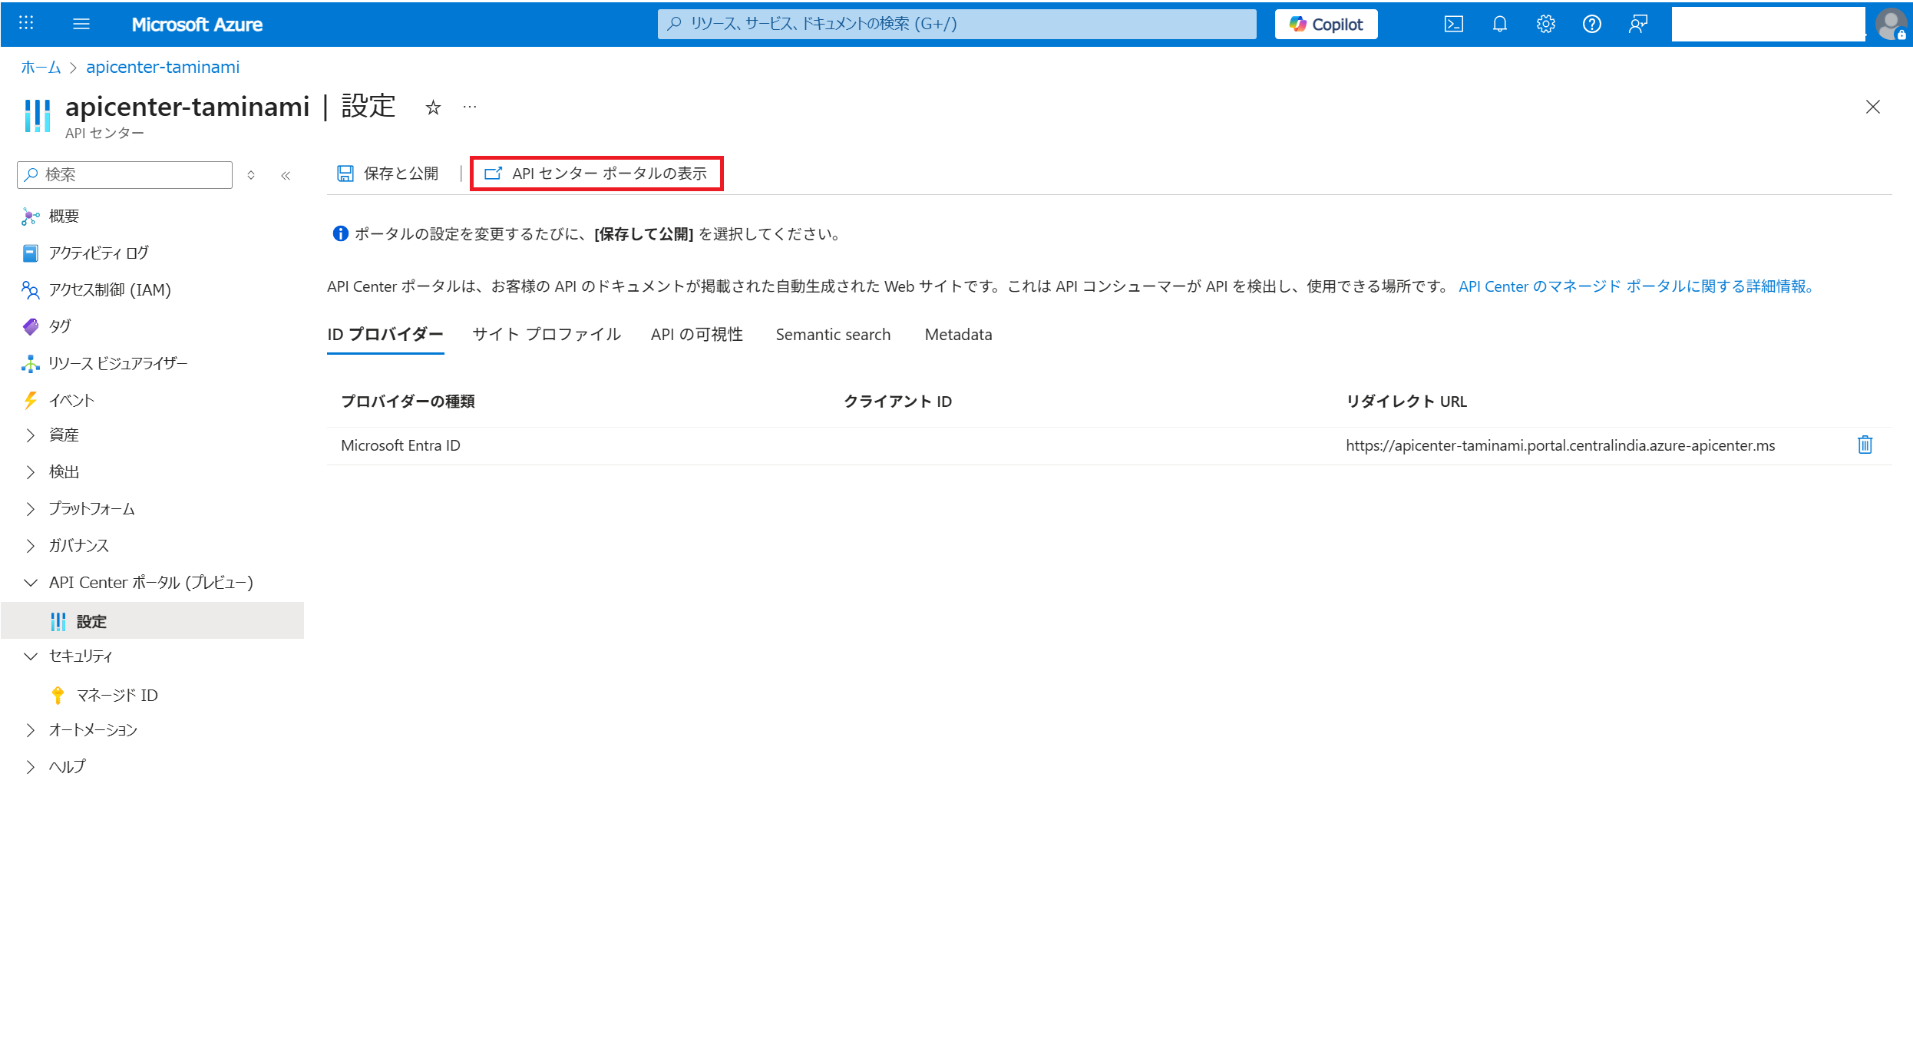
Task: Close the settings blade with X
Action: 1872,107
